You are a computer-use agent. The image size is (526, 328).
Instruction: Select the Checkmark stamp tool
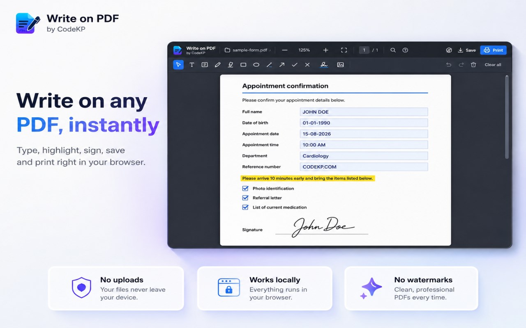(295, 65)
